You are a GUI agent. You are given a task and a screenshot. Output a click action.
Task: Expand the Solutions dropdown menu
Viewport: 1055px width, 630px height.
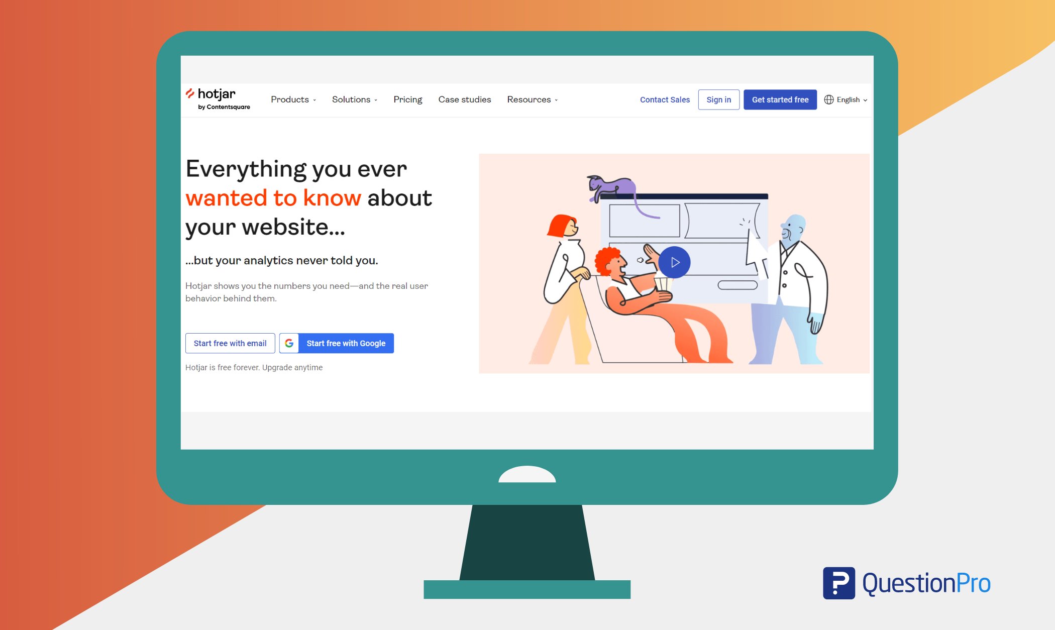pyautogui.click(x=353, y=99)
